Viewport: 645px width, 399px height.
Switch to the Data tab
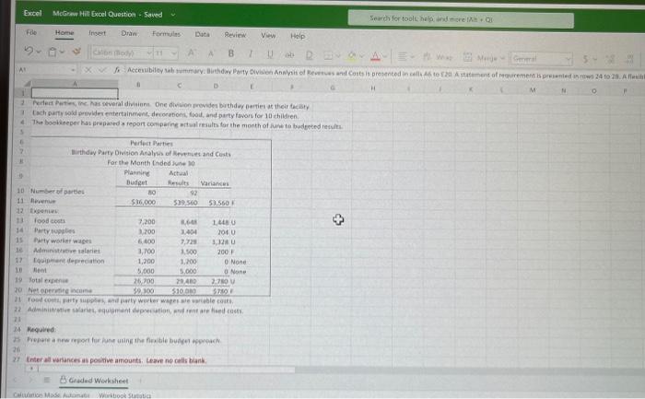point(202,34)
